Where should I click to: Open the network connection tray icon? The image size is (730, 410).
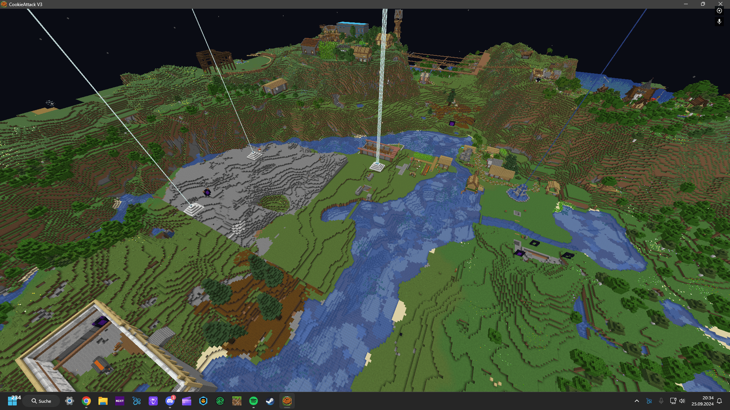(673, 401)
